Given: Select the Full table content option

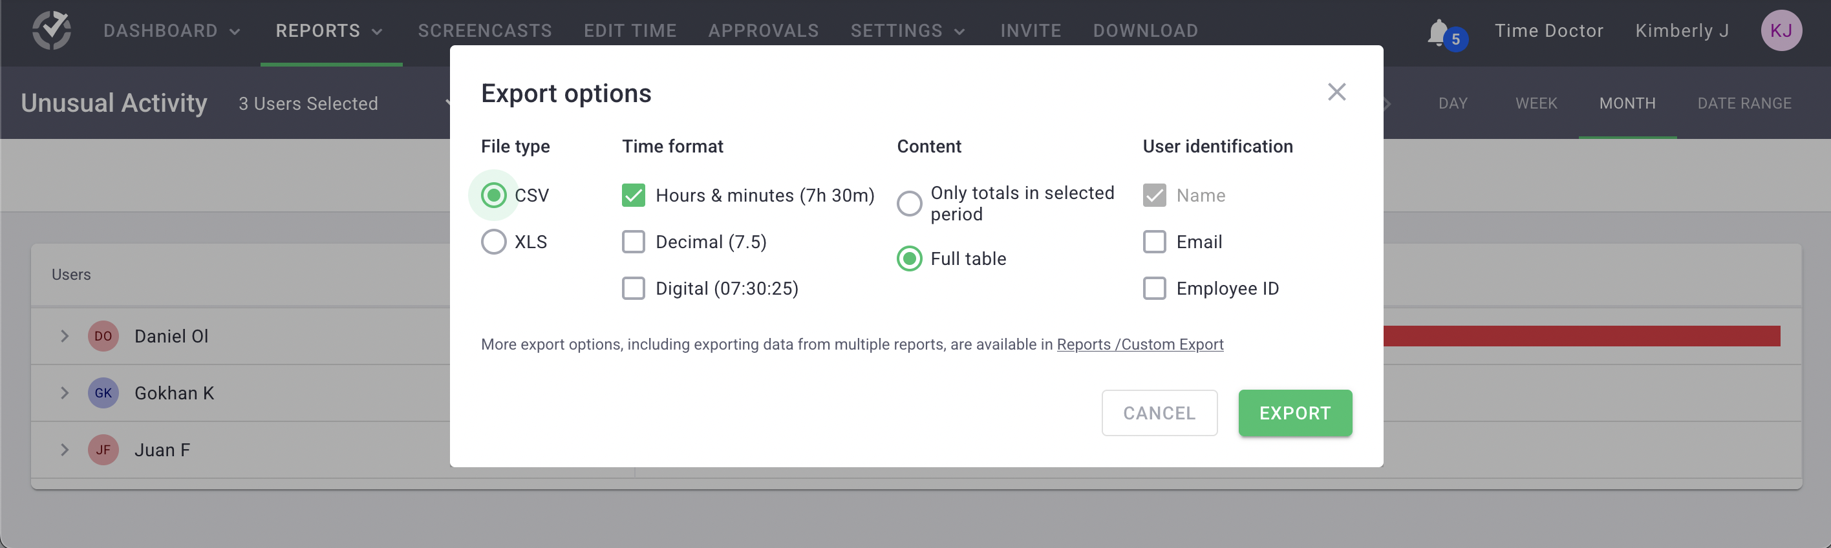Looking at the screenshot, I should tap(909, 258).
